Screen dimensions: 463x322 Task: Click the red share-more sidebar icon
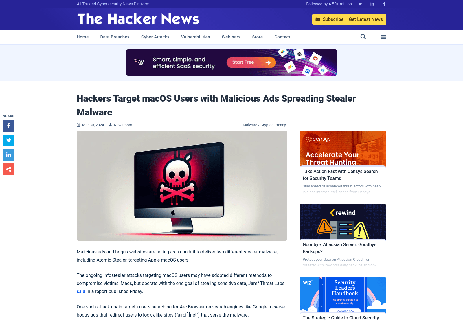point(9,169)
